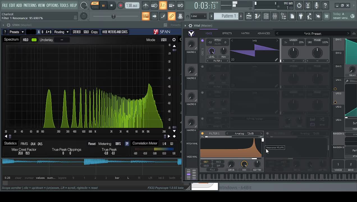Add a new pattern with plus button
The width and height of the screenshot is (357, 202).
pos(241,16)
